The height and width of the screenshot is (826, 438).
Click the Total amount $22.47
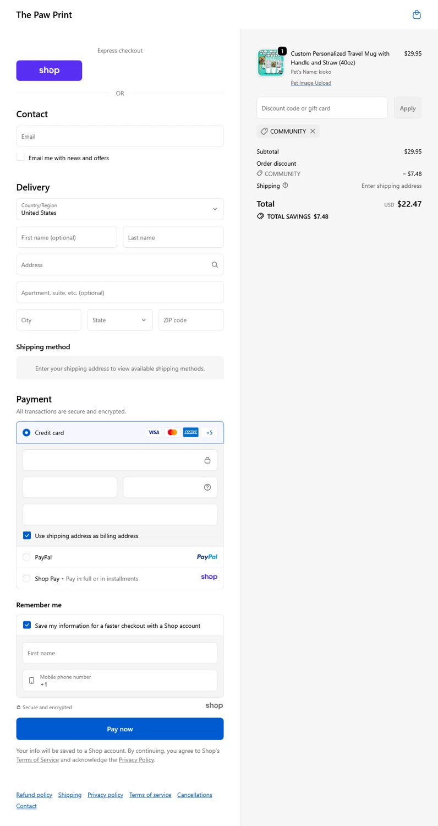click(x=409, y=204)
